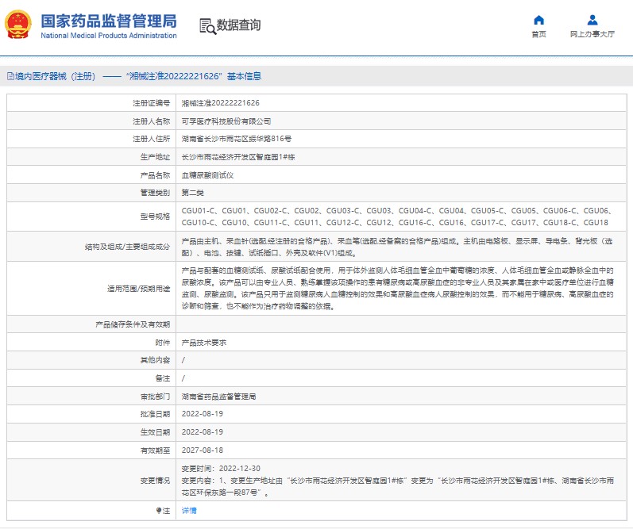The image size is (633, 529).
Task: Click the 首页 label
Action: tap(538, 34)
